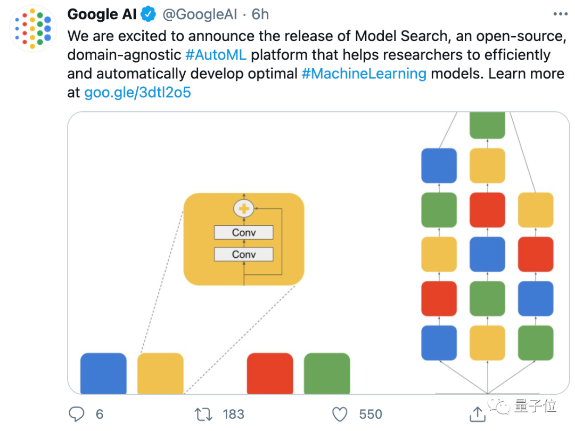
Task: Open the @GoogleAI handle link
Action: (x=200, y=14)
